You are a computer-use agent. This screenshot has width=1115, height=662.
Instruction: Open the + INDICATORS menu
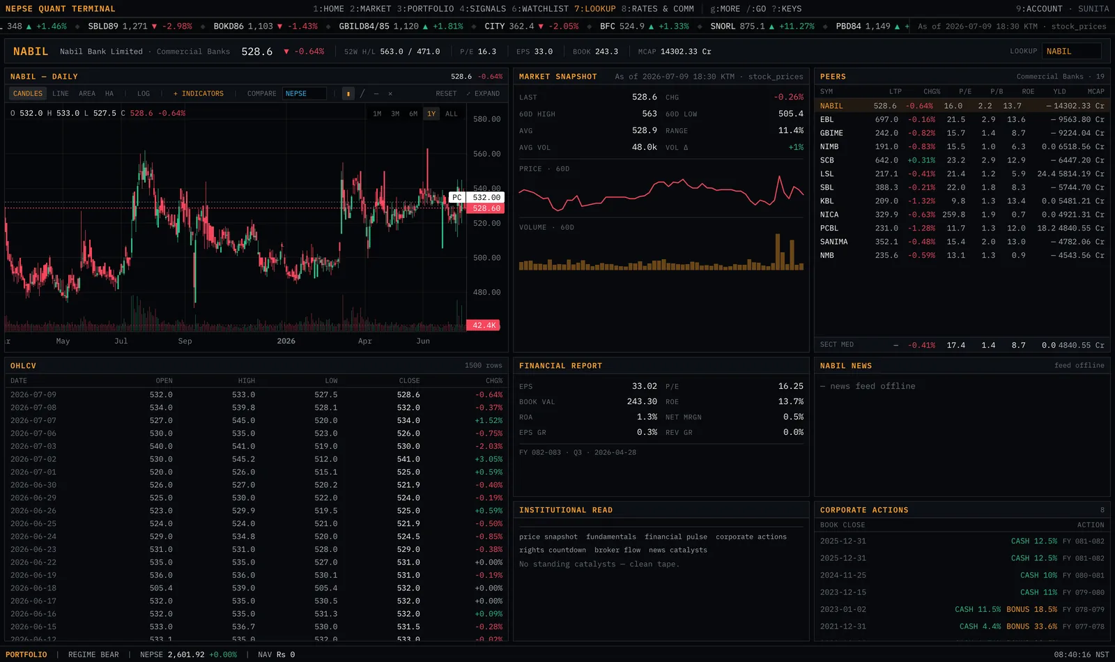[x=199, y=93]
